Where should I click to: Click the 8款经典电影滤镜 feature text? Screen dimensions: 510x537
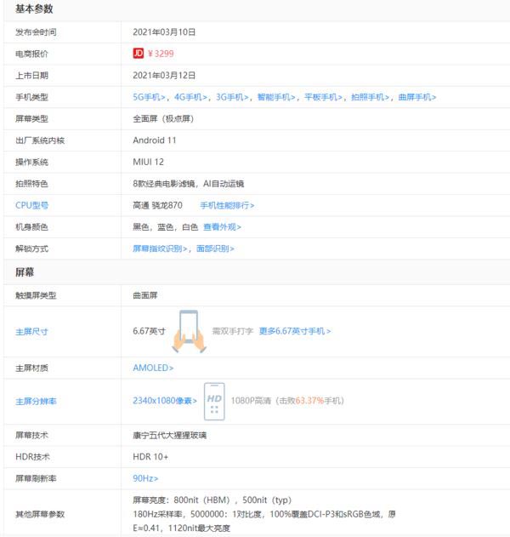[164, 184]
